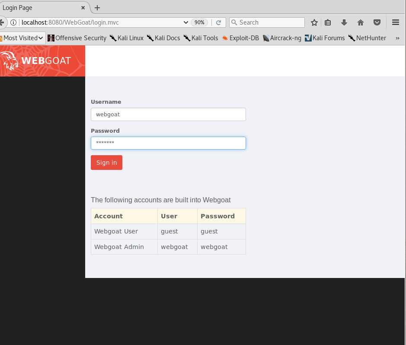Show bookmarks list icon
The height and width of the screenshot is (345, 406).
pos(328,22)
